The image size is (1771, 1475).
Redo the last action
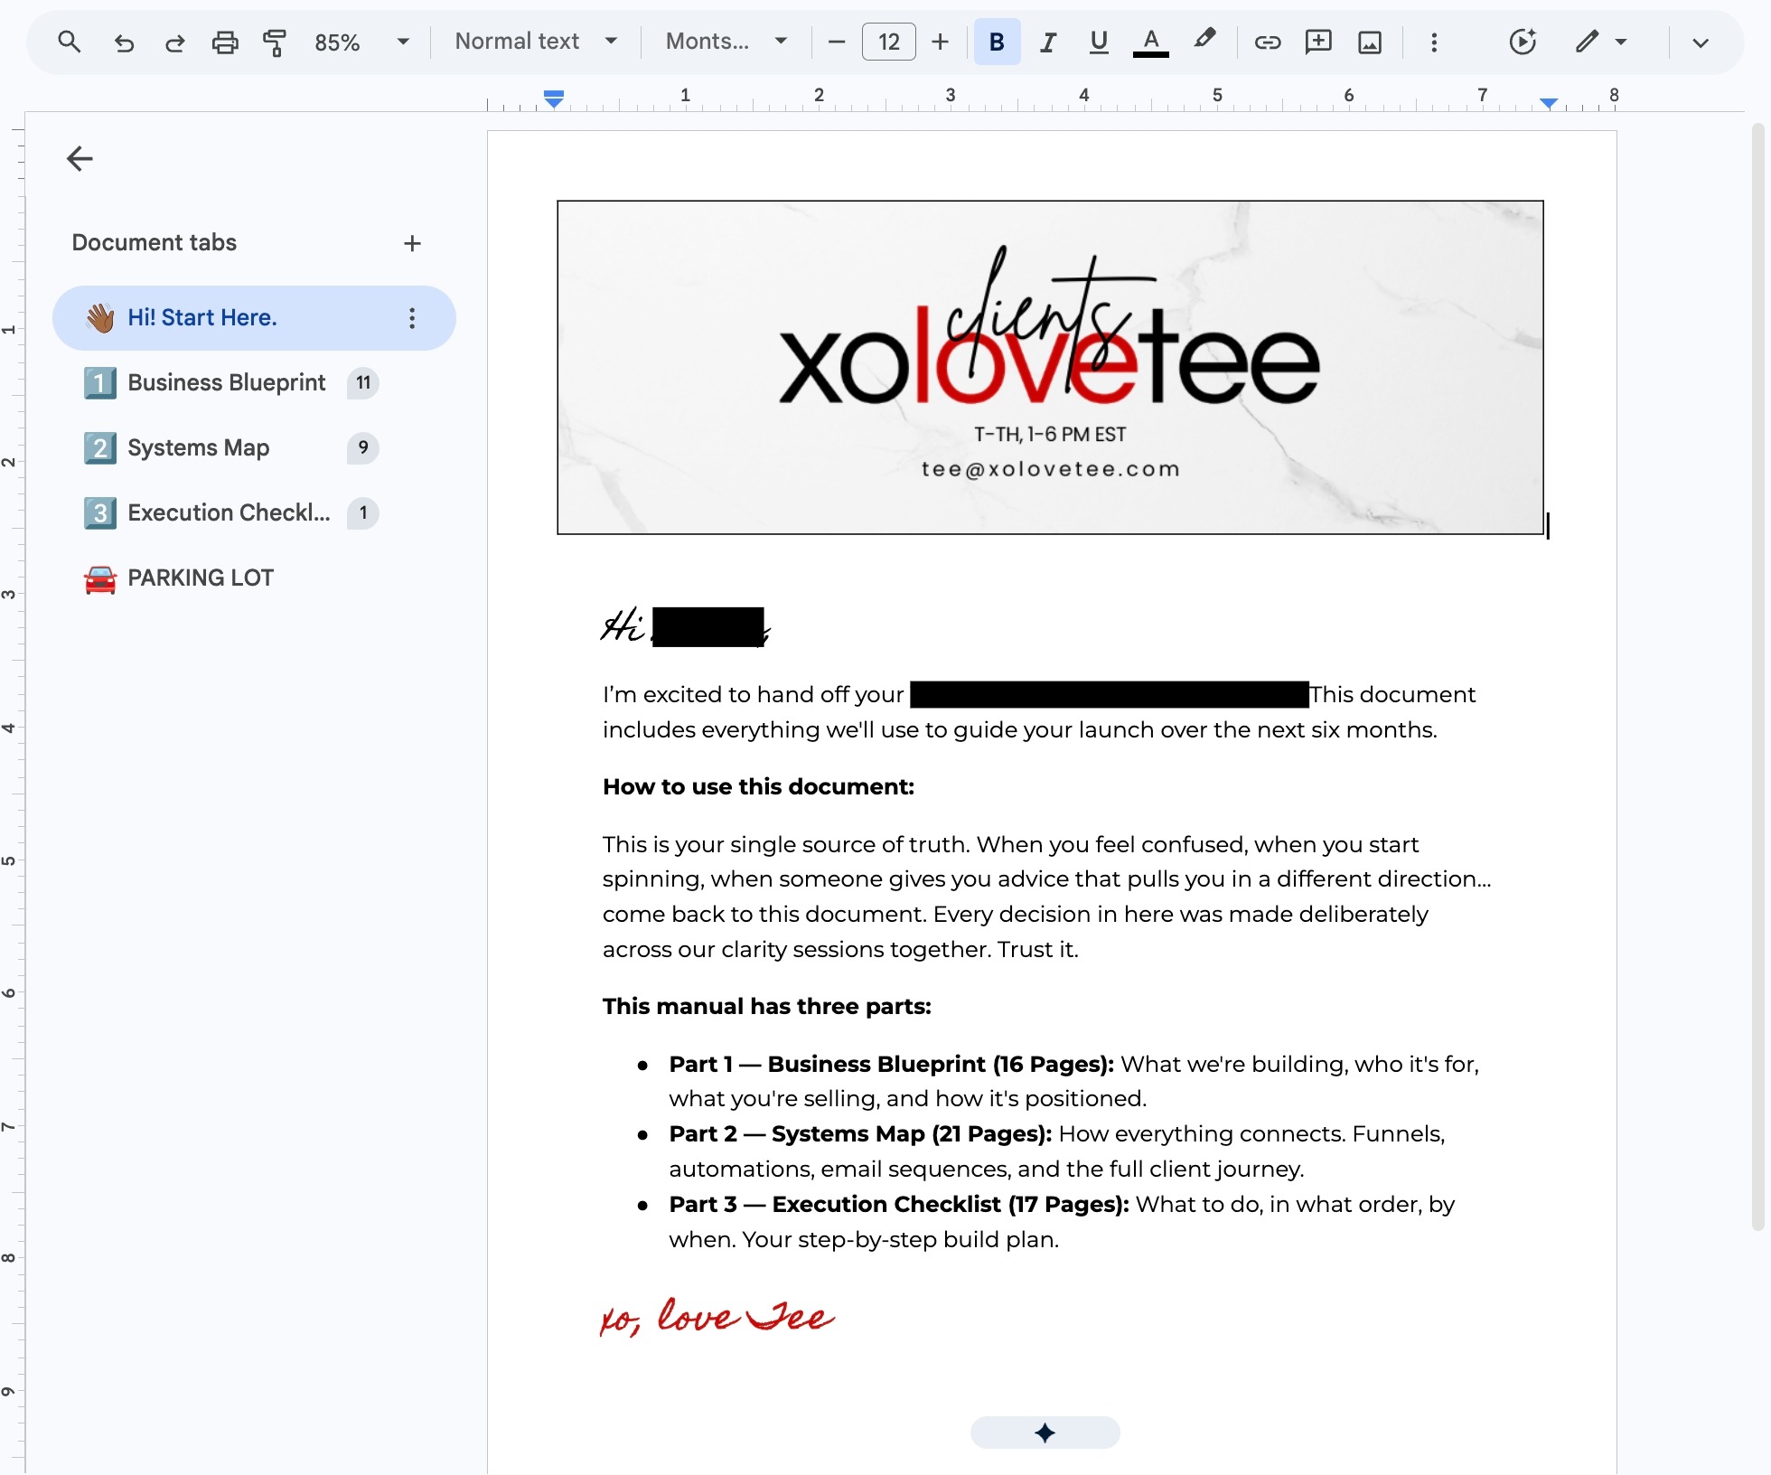coord(174,42)
